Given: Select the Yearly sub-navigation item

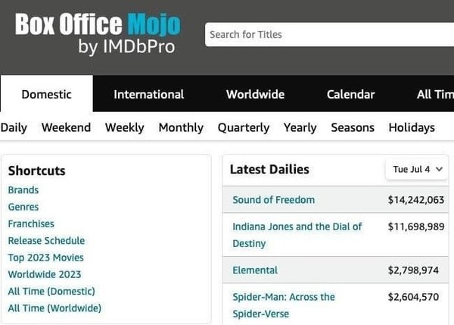Looking at the screenshot, I should point(300,127).
